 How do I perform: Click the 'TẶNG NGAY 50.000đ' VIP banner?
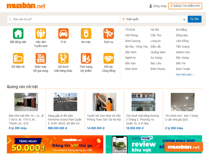(55, 144)
